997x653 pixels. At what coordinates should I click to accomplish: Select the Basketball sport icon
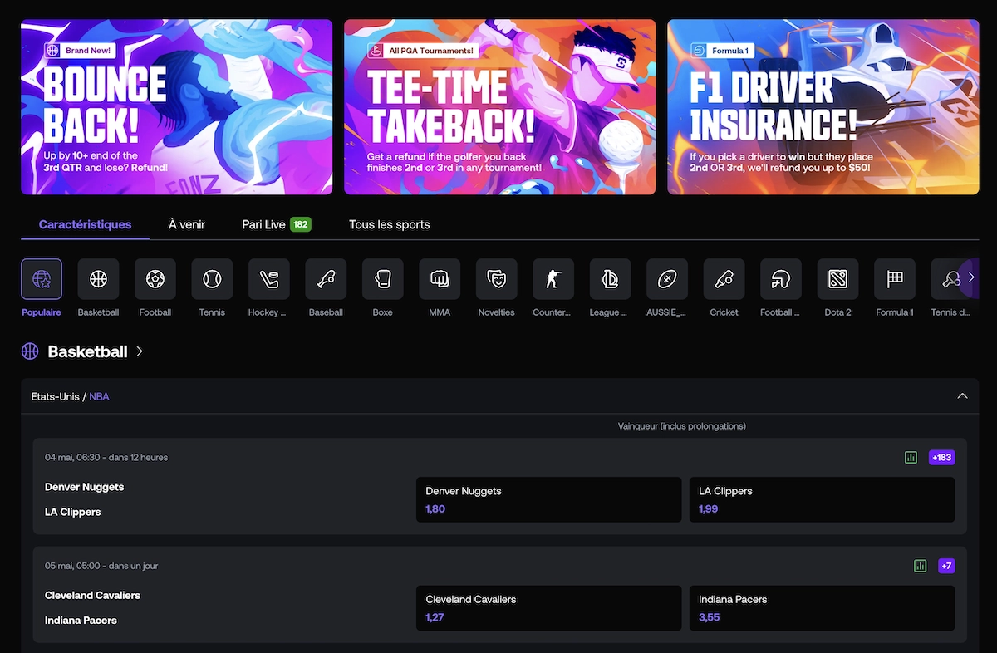pos(98,279)
